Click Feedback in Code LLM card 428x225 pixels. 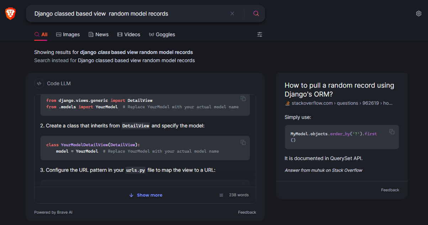click(247, 212)
